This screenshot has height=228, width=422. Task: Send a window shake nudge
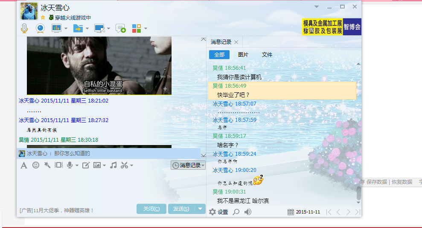tap(58, 165)
